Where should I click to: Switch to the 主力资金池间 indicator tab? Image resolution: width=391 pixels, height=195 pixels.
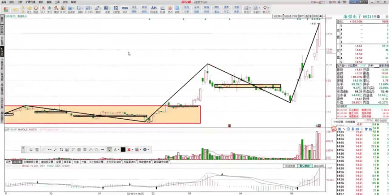click(x=113, y=162)
